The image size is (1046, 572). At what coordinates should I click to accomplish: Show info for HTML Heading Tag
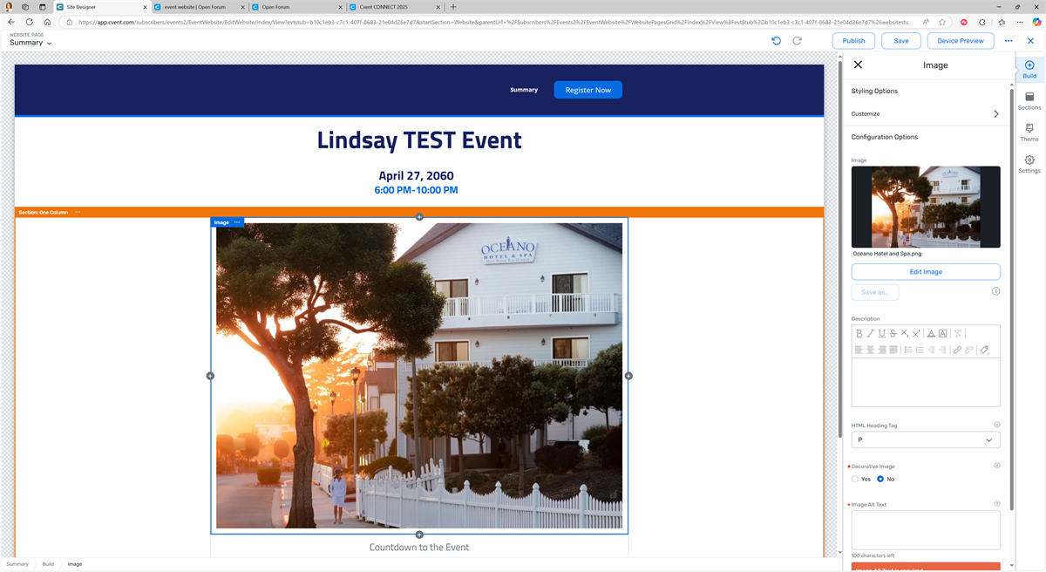(996, 425)
